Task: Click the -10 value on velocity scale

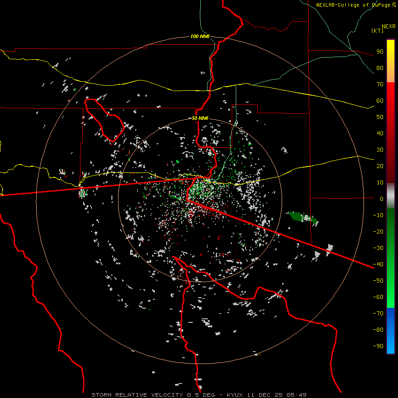Action: (378, 215)
